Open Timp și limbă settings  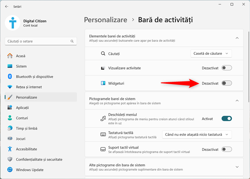(41, 128)
